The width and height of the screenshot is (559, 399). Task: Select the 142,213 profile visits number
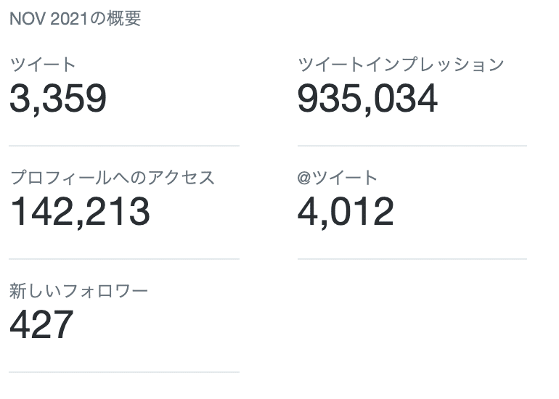(x=80, y=212)
